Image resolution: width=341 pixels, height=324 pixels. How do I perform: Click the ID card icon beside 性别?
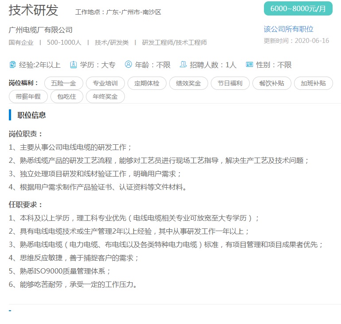[x=249, y=64]
